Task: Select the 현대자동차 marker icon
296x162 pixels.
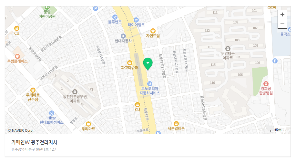Action: pos(123,36)
